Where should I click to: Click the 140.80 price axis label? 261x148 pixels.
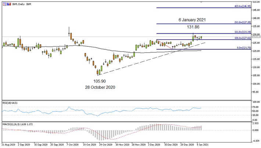coord(257,18)
